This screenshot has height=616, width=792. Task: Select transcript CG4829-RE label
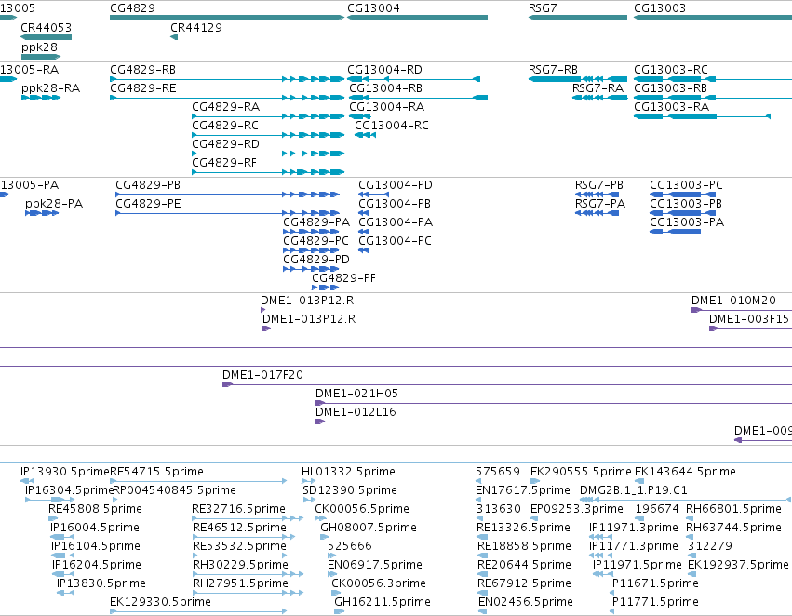coord(143,87)
